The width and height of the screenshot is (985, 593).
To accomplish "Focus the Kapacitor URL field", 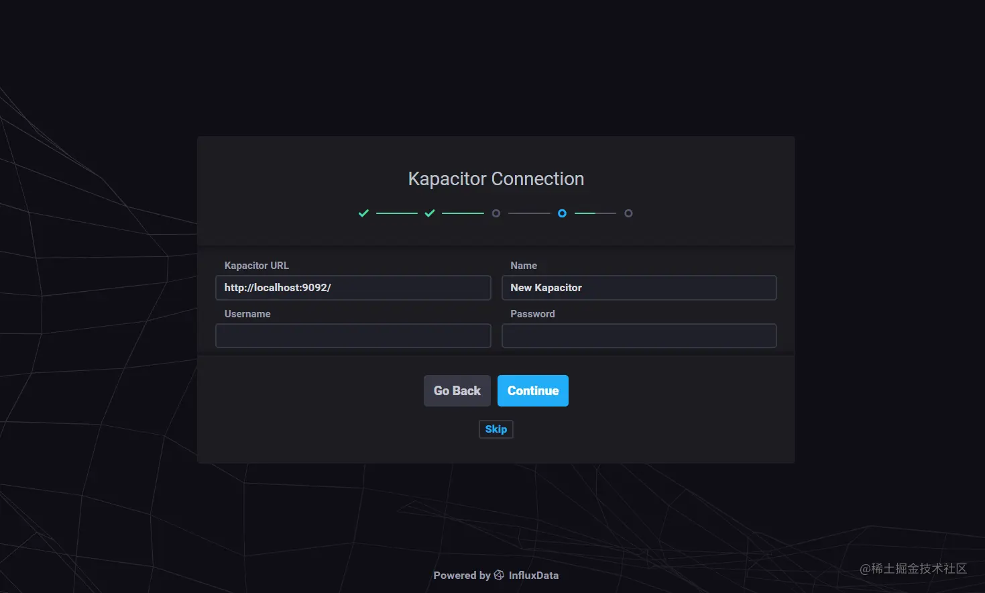I will click(353, 288).
